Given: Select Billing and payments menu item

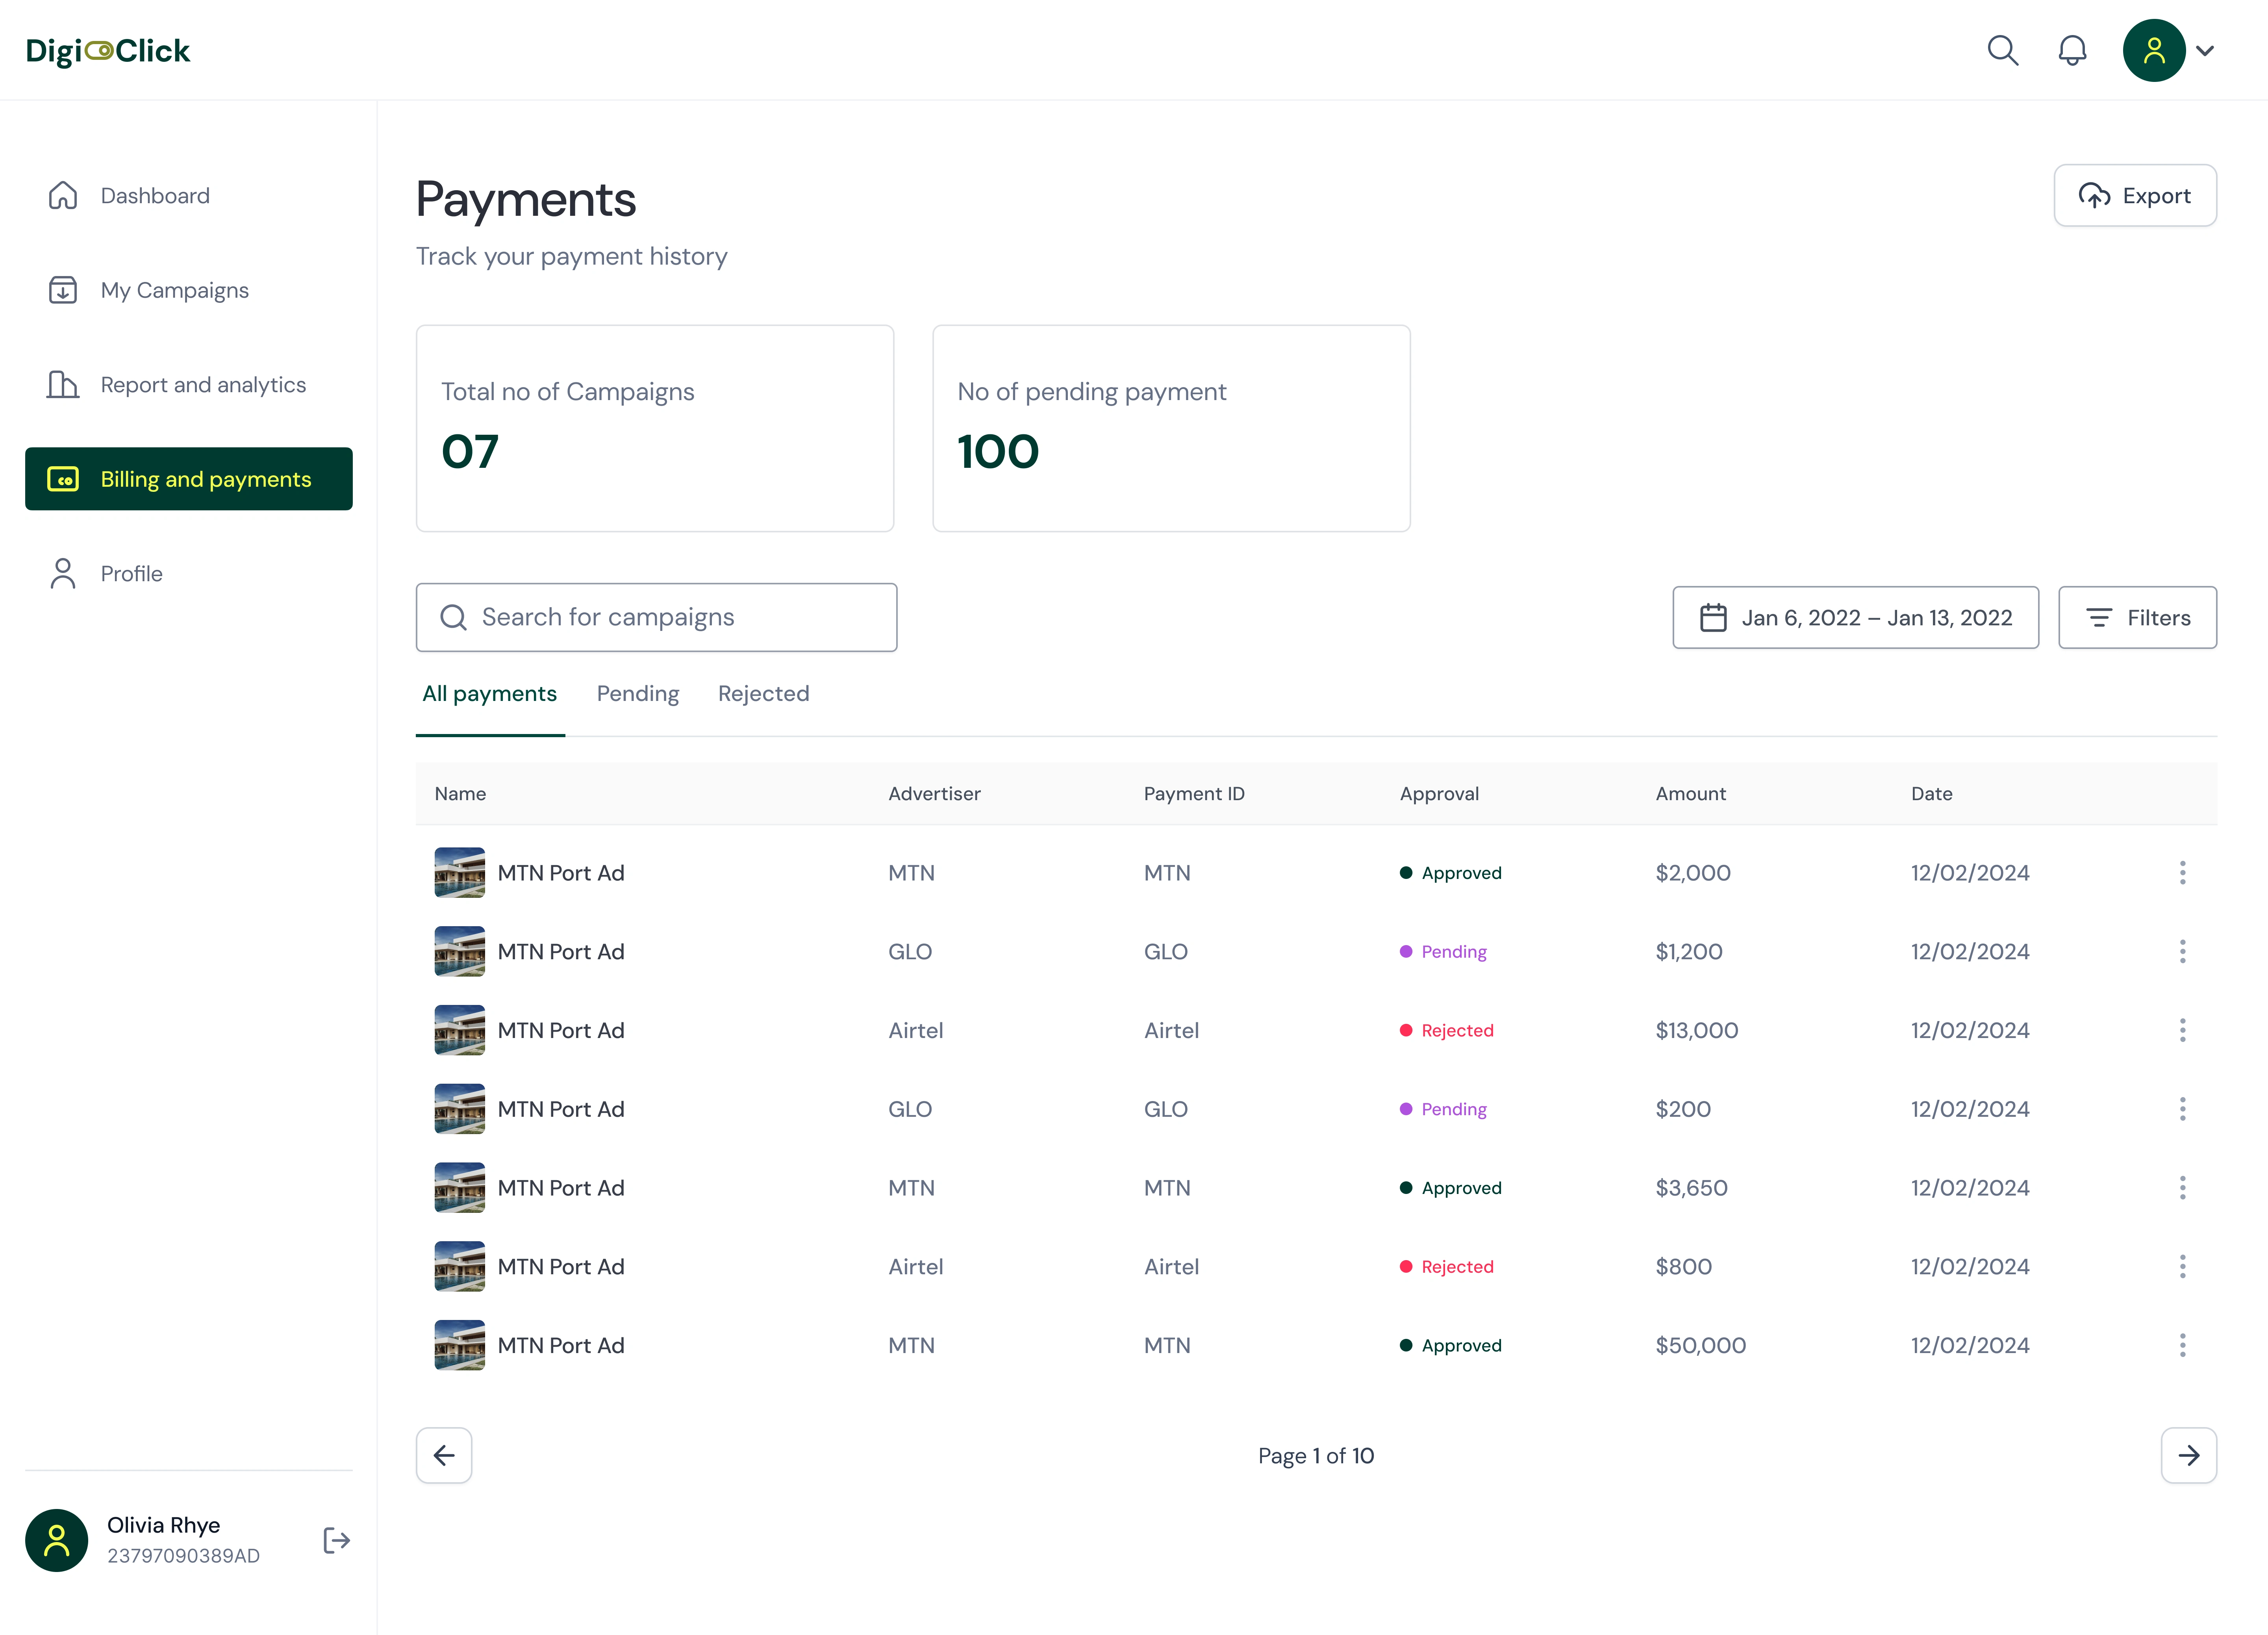Looking at the screenshot, I should click(189, 479).
